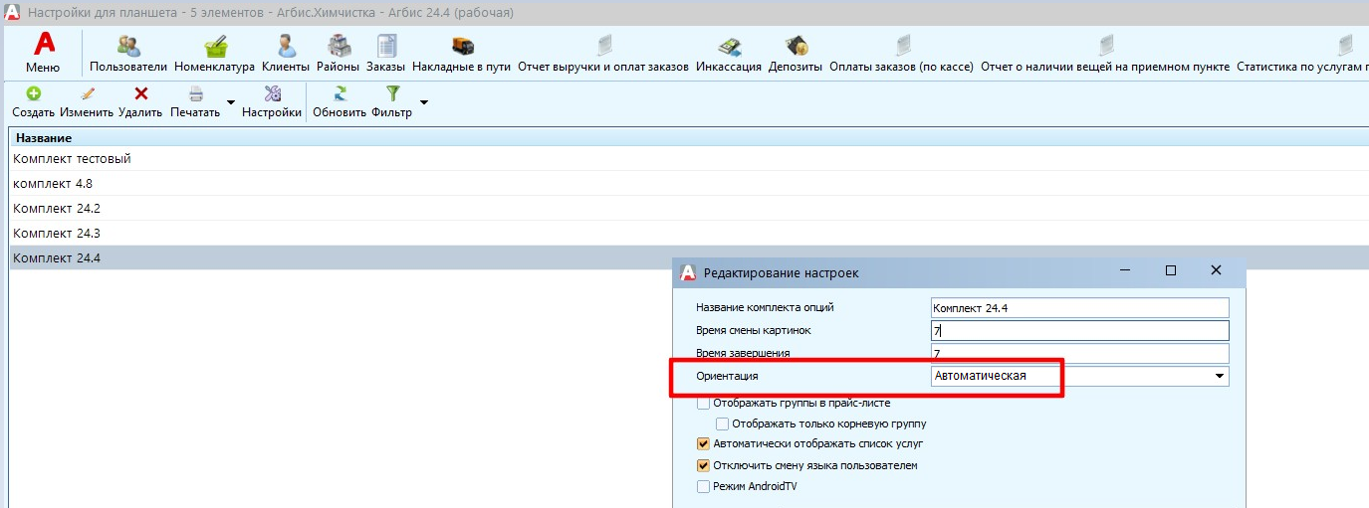The width and height of the screenshot is (1369, 508).
Task: Enable Отображать группы в прайс-листе checkbox
Action: tap(704, 404)
